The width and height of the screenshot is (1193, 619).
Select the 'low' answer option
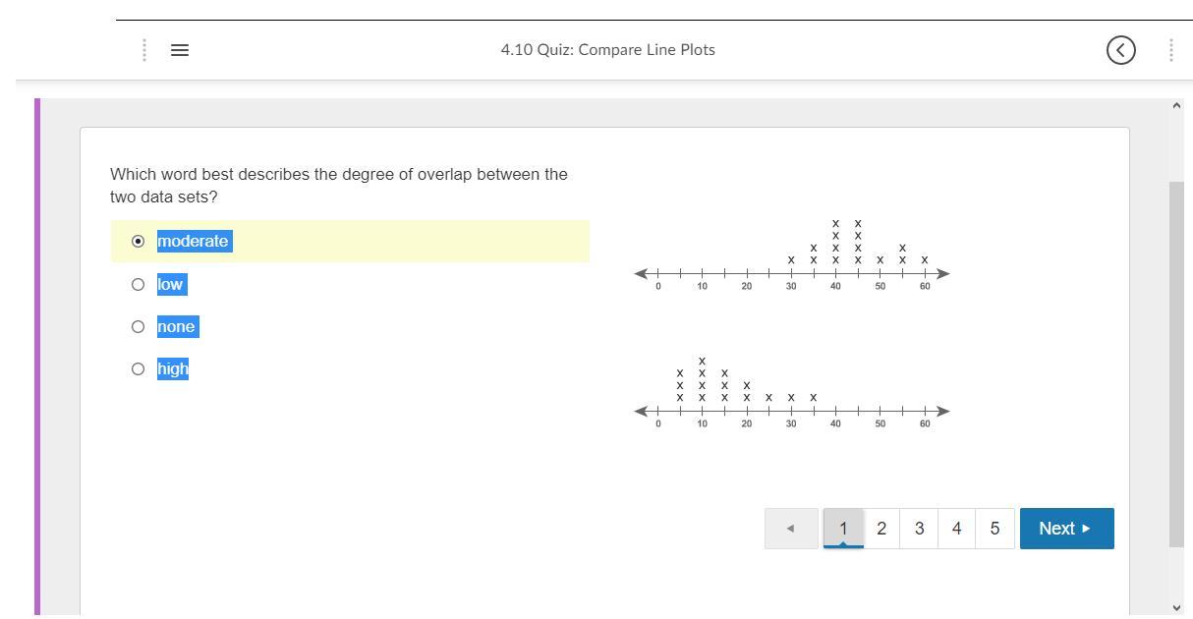pos(138,285)
